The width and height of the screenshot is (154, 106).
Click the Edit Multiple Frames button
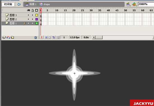(53, 37)
